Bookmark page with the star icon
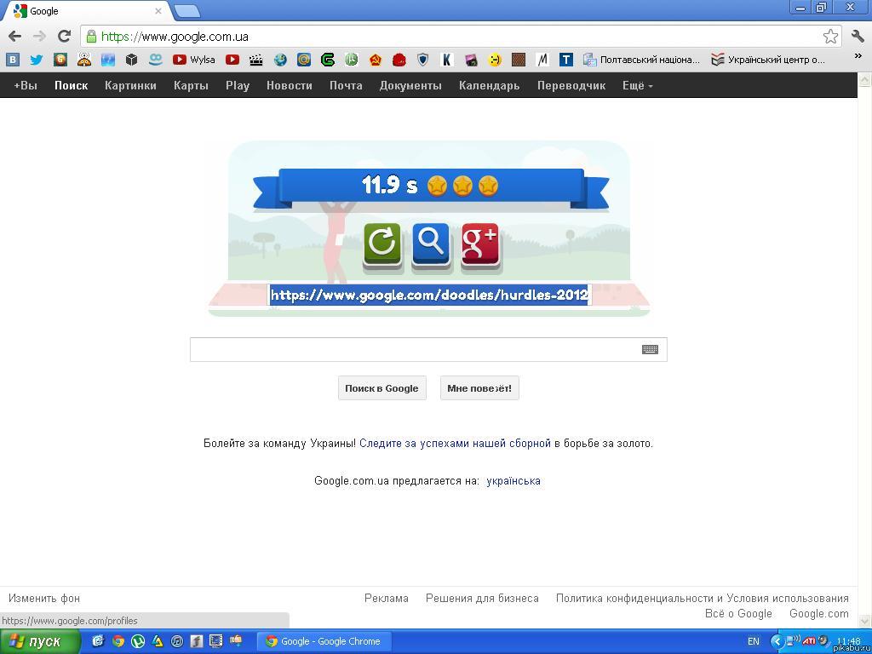The image size is (872, 654). [830, 36]
